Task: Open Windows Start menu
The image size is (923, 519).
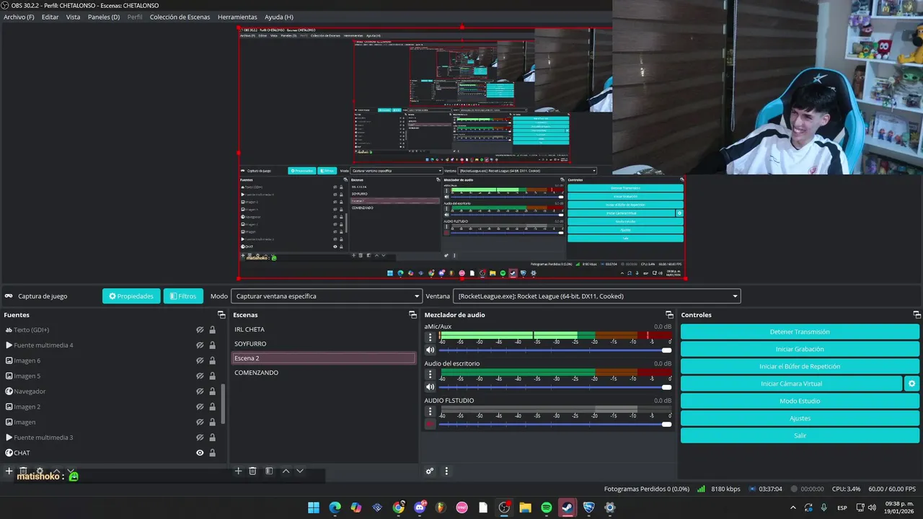Action: point(314,507)
